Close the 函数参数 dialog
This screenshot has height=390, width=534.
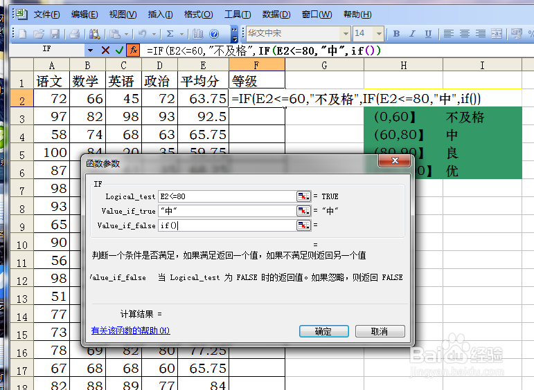tap(394, 160)
